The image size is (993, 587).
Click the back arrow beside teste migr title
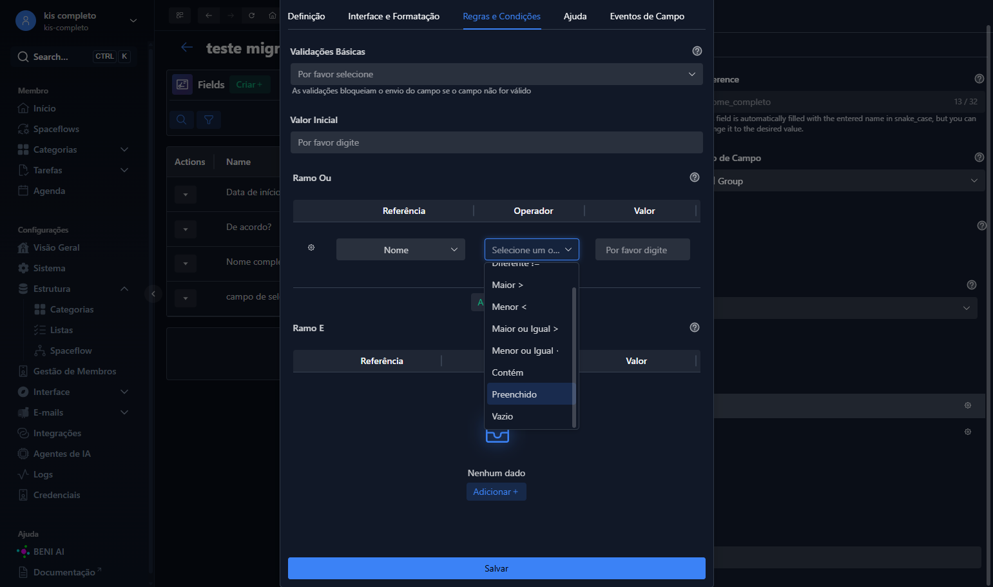click(187, 47)
